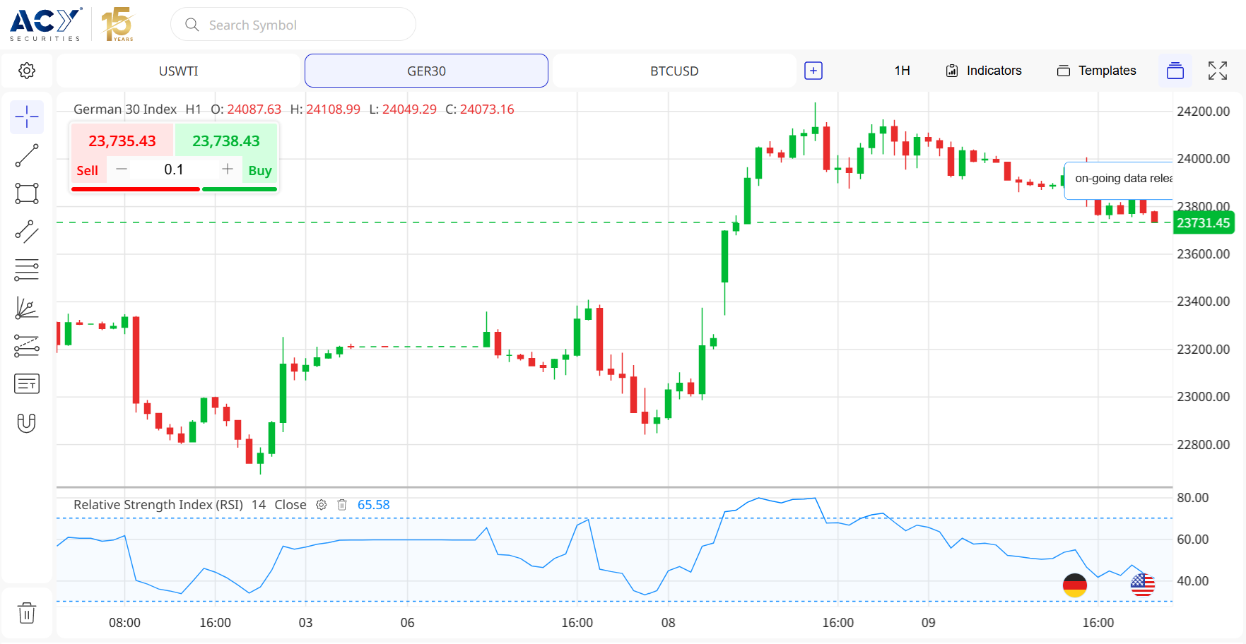Open the text annotation tool

pyautogui.click(x=27, y=384)
